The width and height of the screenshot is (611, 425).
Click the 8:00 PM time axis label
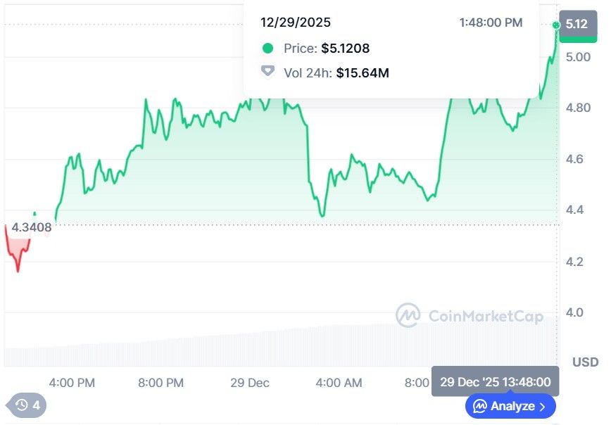point(160,383)
